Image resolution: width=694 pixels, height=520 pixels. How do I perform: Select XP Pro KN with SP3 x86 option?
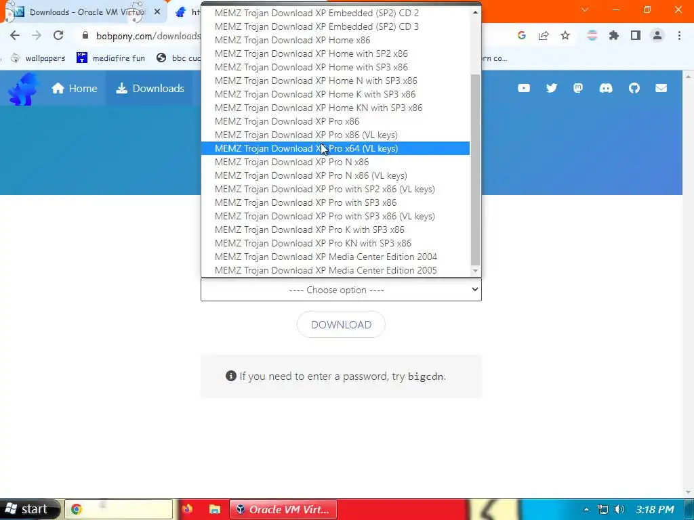click(335, 243)
